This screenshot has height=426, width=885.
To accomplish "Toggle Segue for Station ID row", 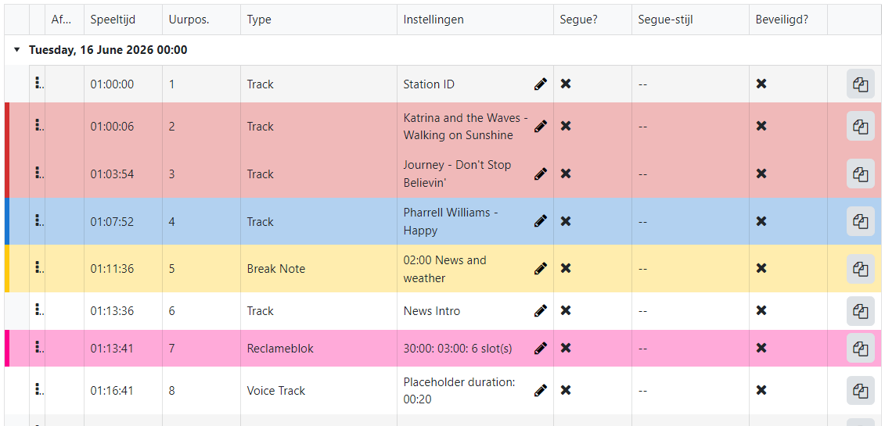I will 566,84.
